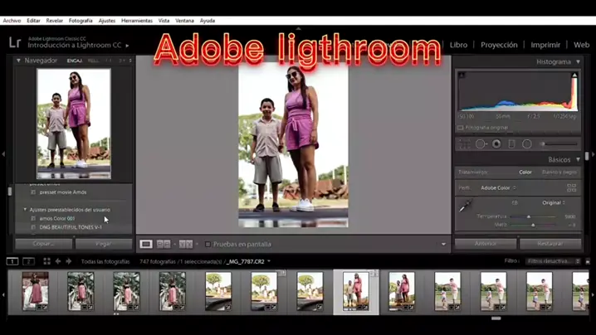Pick the White Balance eyedropper tool
Screen dimensions: 596x335
tap(466, 206)
